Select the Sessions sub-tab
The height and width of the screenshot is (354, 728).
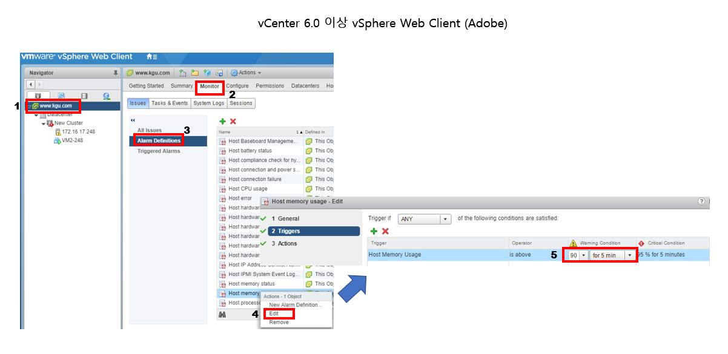tap(241, 103)
